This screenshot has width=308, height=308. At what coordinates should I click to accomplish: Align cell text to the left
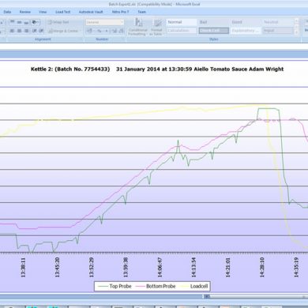13,31
